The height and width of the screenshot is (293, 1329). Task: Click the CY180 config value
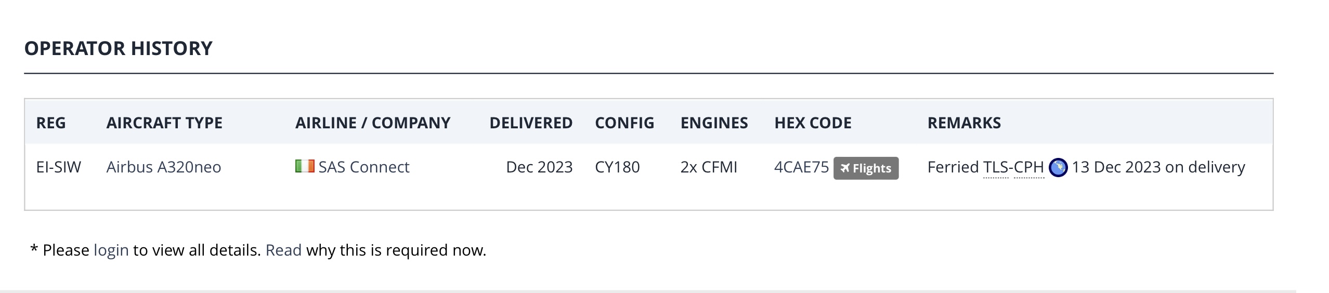click(x=617, y=167)
